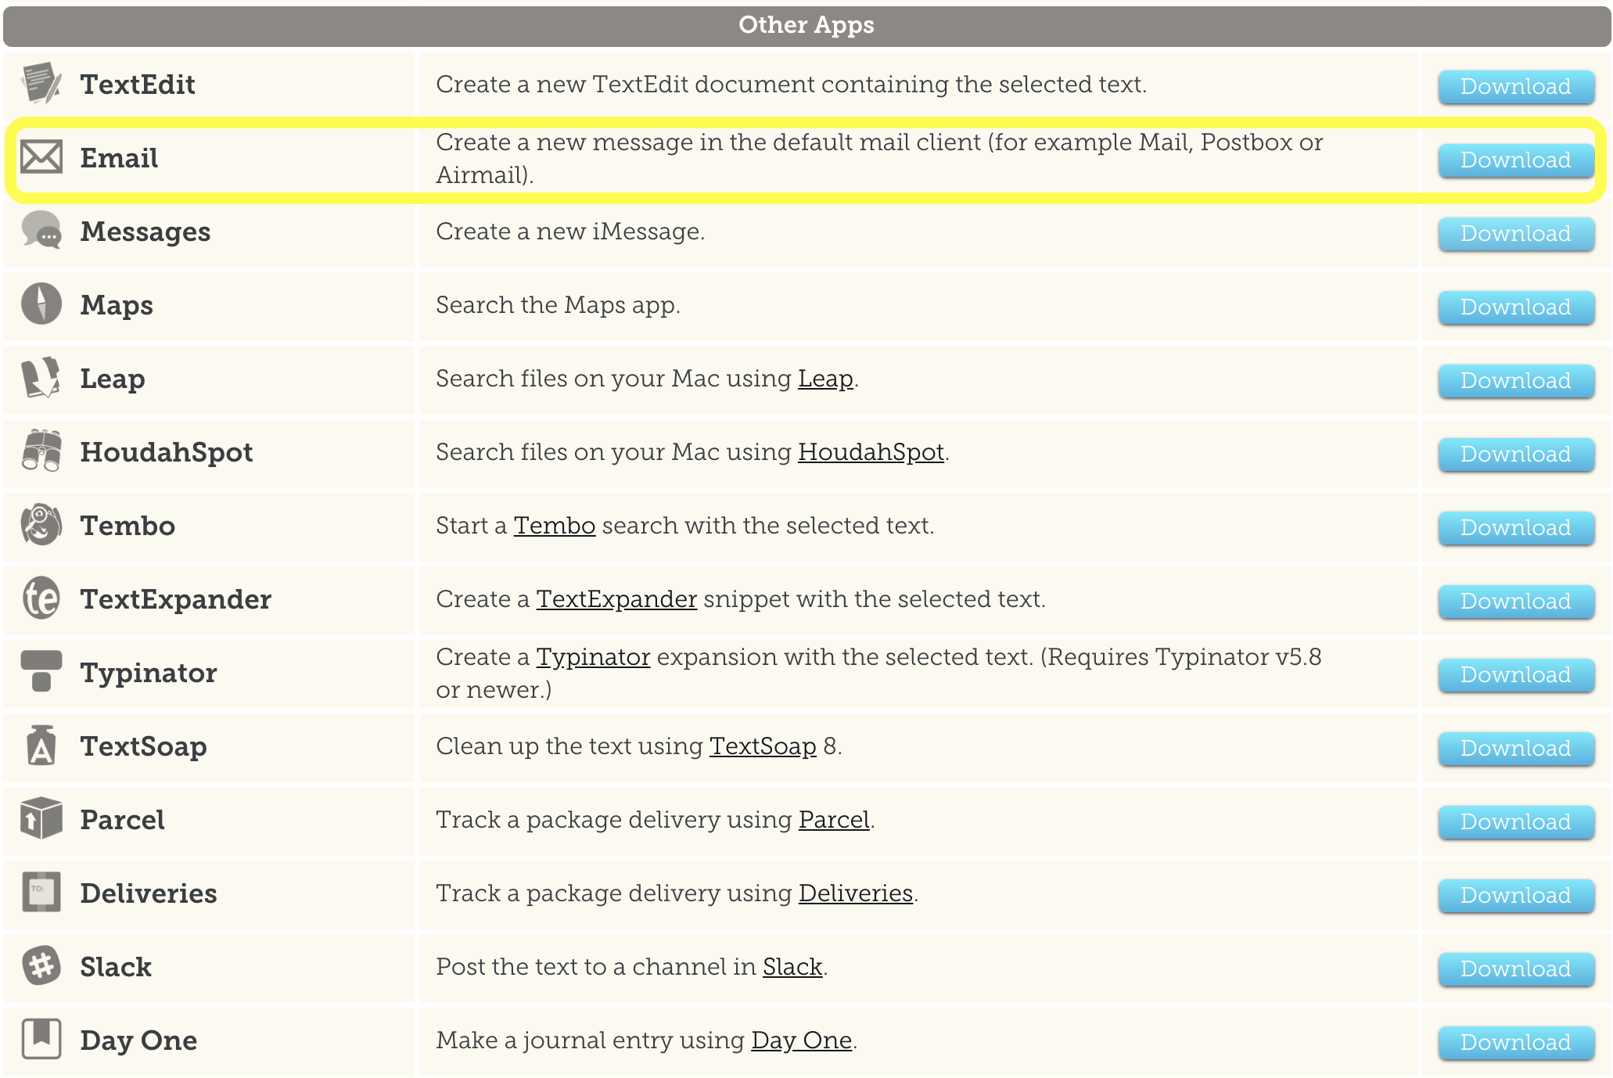This screenshot has height=1078, width=1613.
Task: Click the 'Leap' extension name
Action: (x=113, y=379)
